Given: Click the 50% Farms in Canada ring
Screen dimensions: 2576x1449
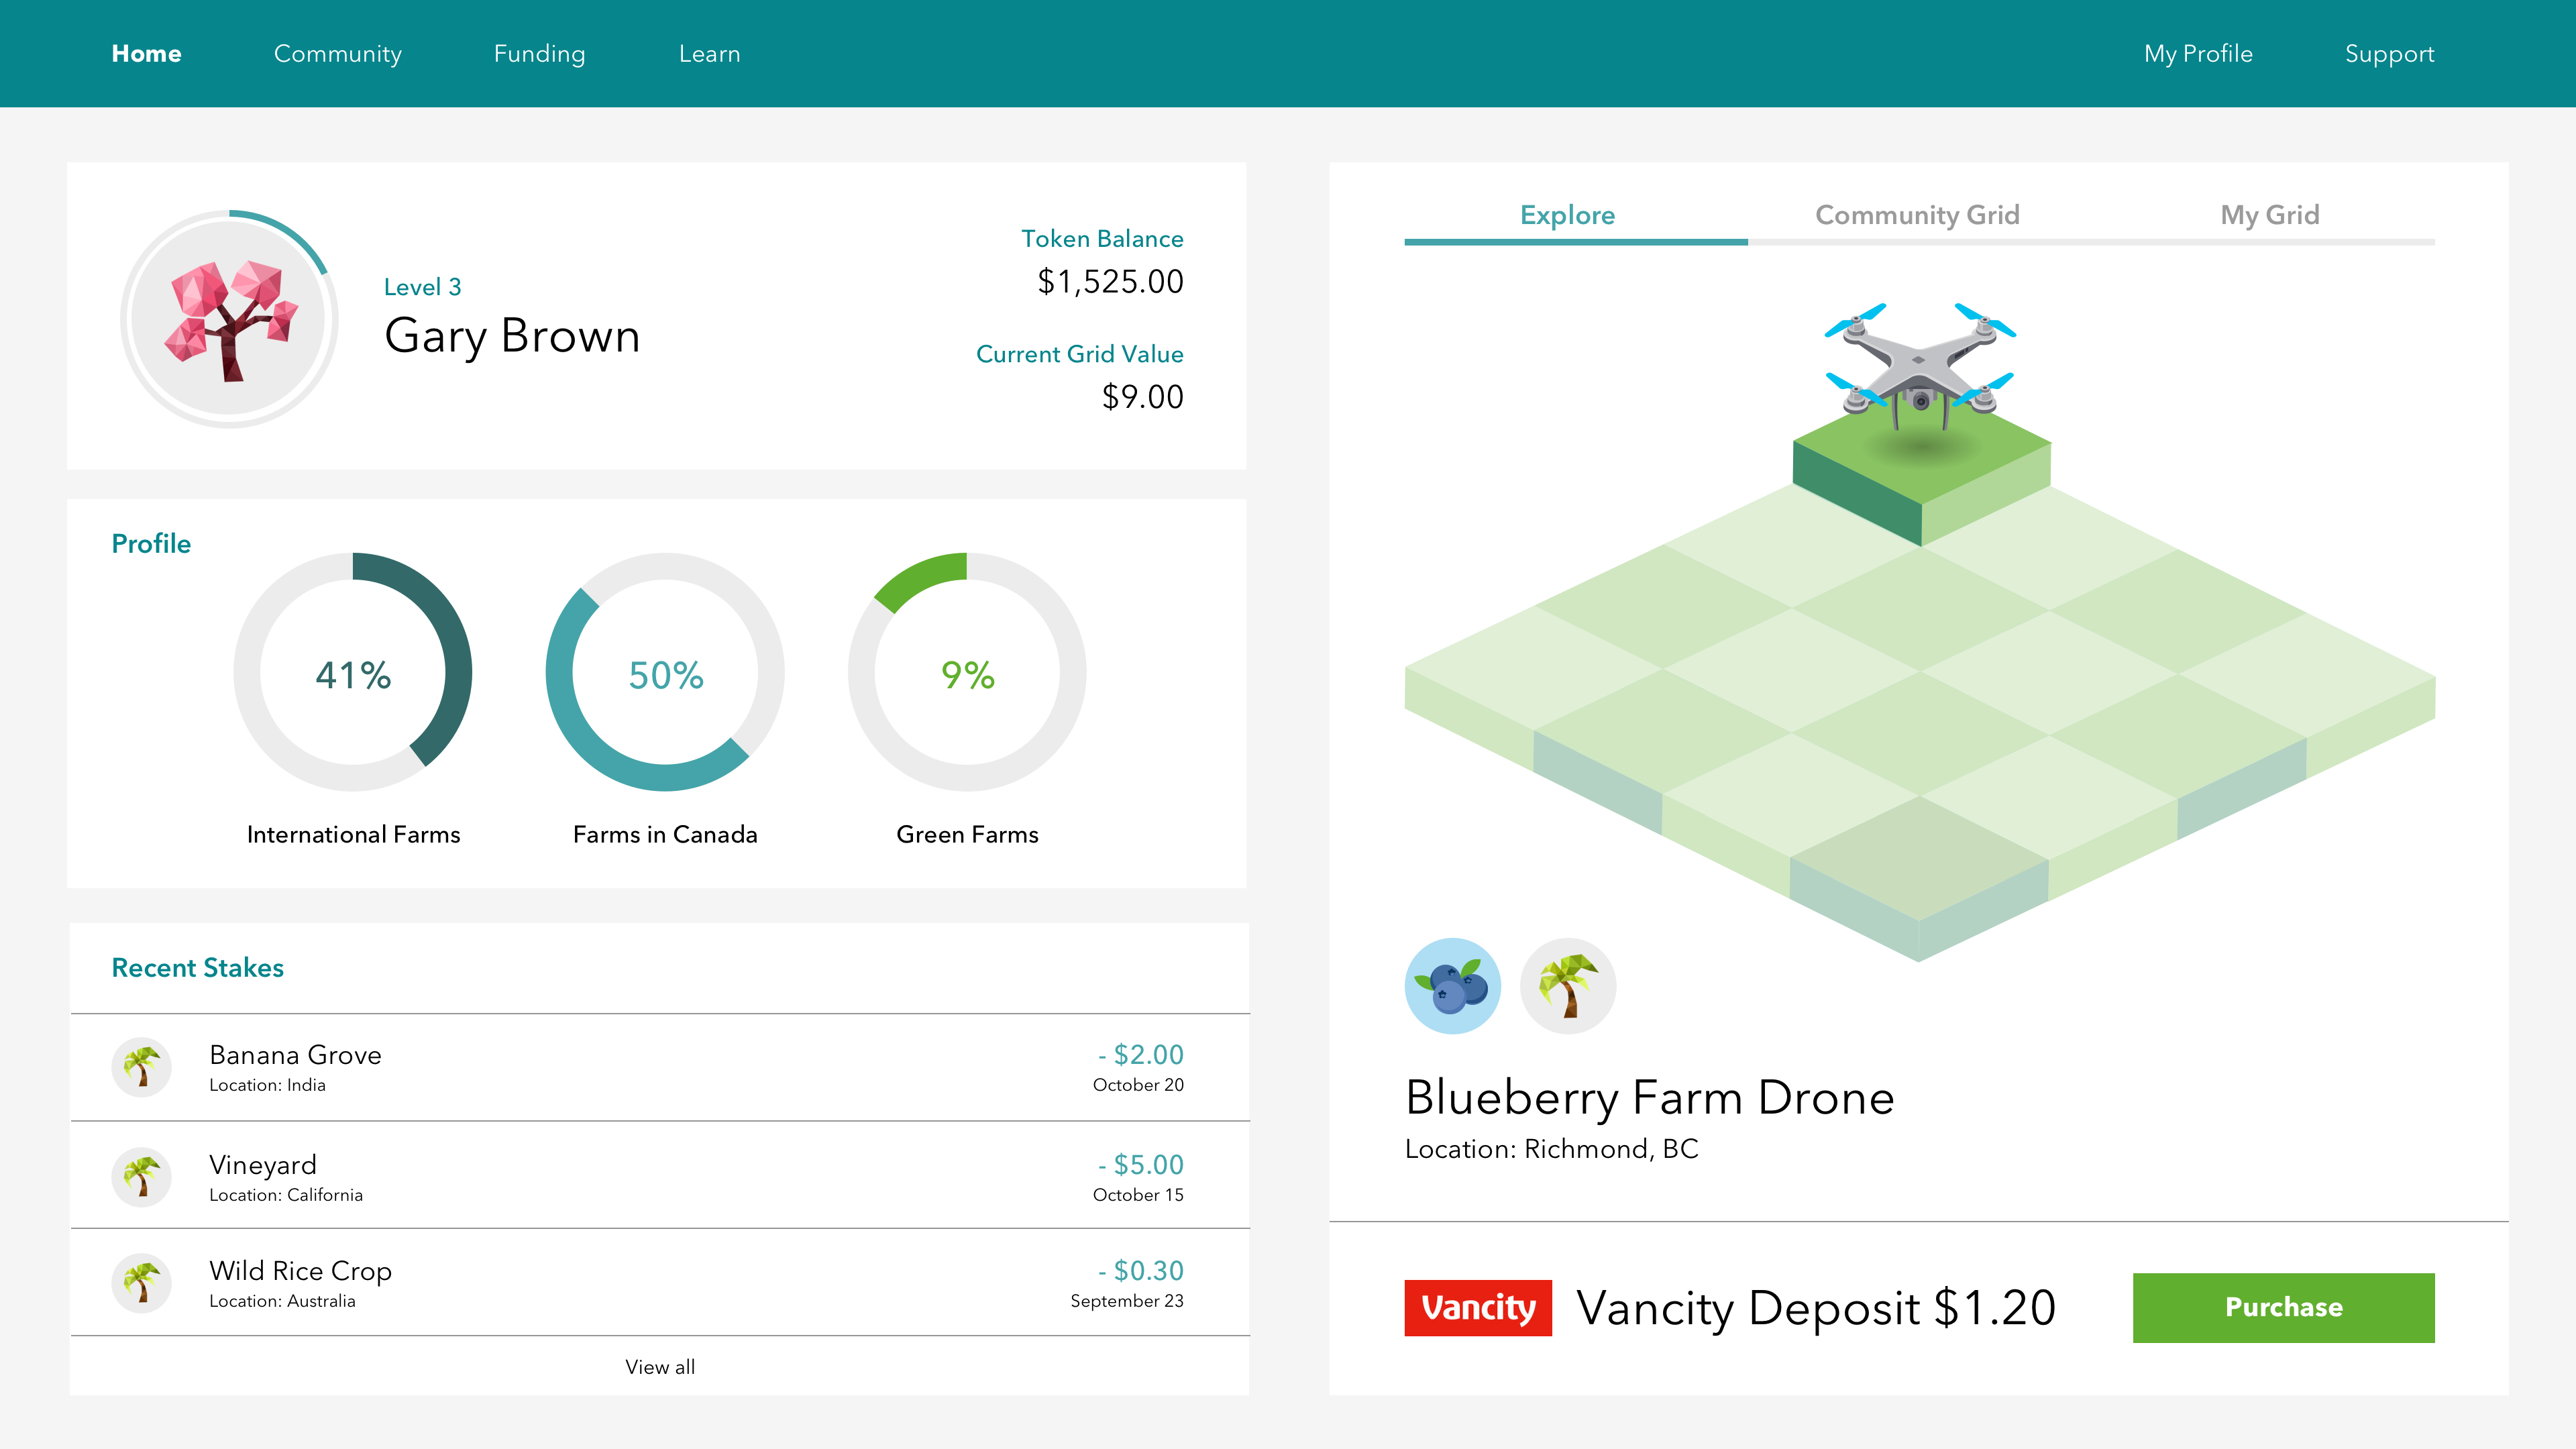Looking at the screenshot, I should click(x=665, y=672).
